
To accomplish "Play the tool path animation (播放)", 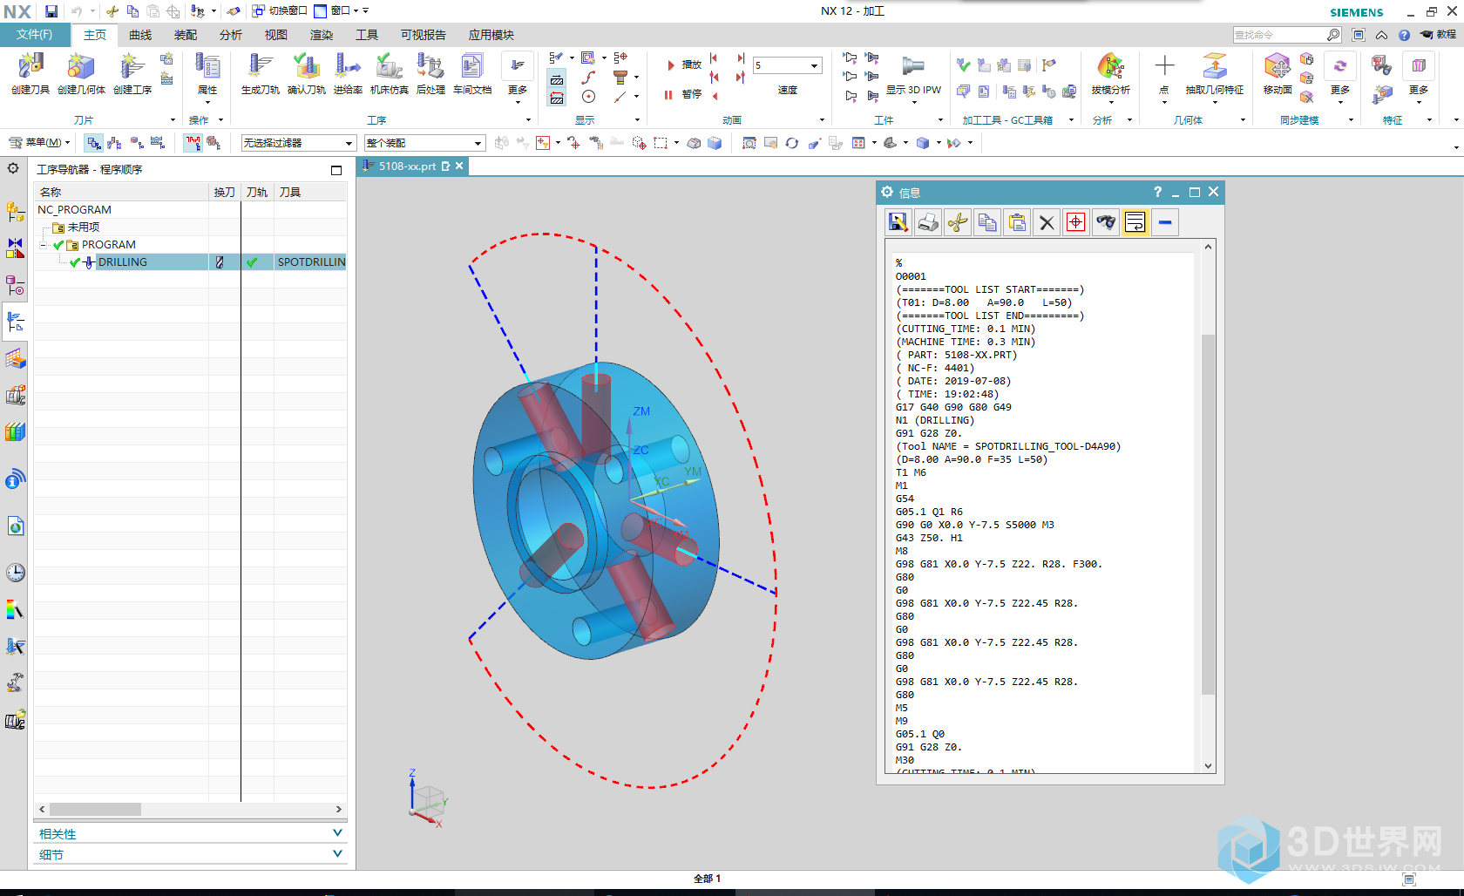I will pyautogui.click(x=684, y=64).
